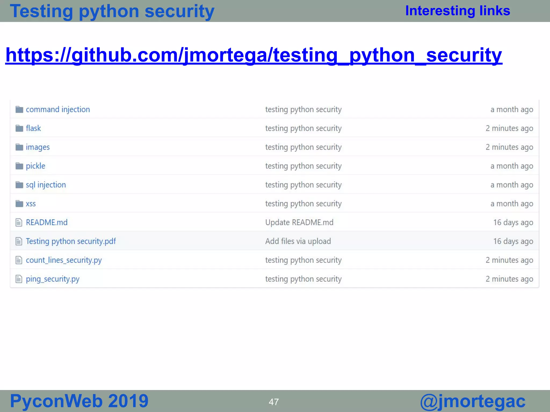Click the command injection folder icon
This screenshot has width=550, height=412.
19,109
